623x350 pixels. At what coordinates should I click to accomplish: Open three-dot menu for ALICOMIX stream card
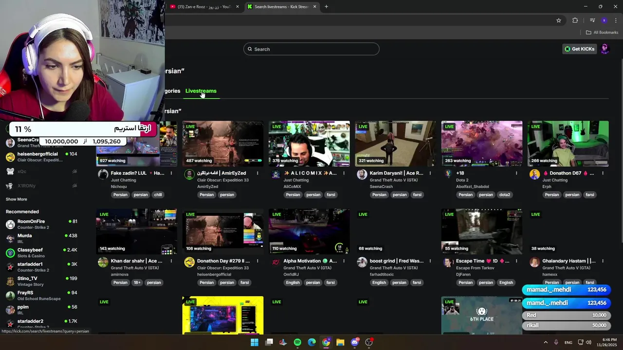pyautogui.click(x=344, y=173)
